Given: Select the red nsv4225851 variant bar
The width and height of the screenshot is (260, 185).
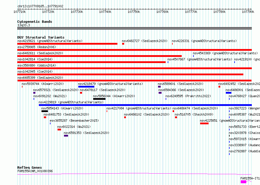Looking at the screenshot, I should (204, 123).
